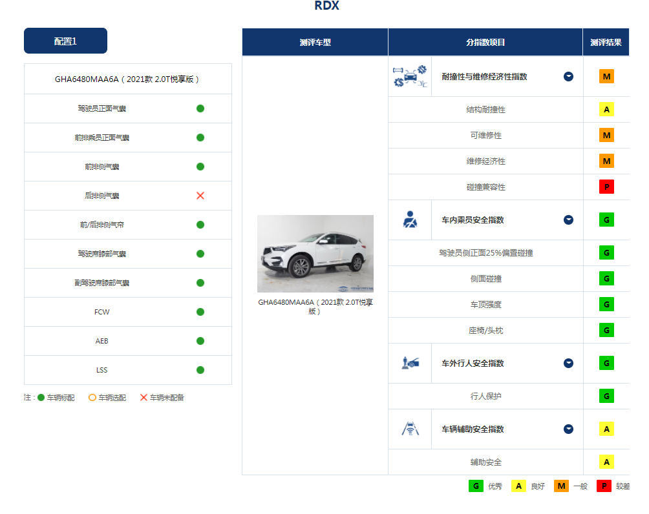Click the green dot for 前排乘员正面气囊

click(x=200, y=138)
